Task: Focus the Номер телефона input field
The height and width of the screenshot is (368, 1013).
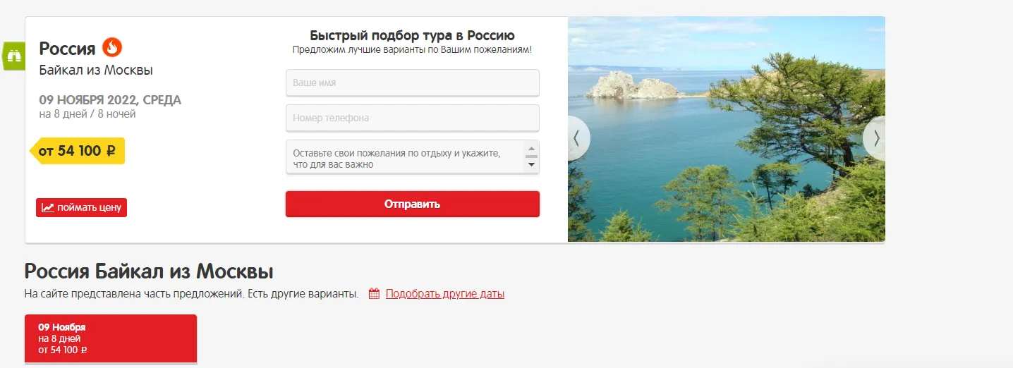Action: click(x=413, y=118)
